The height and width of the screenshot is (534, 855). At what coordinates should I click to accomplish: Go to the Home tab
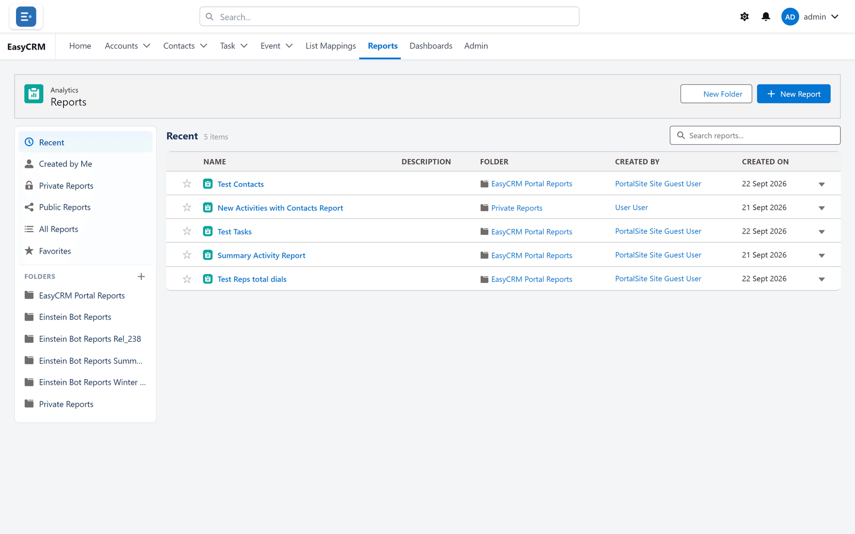[80, 46]
